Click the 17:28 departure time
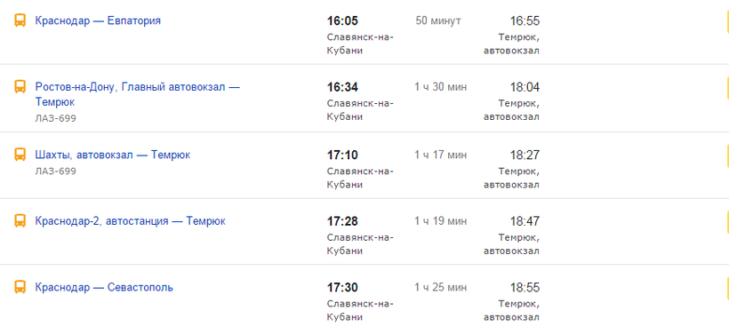Viewport: 729px width, 327px height. tap(342, 221)
